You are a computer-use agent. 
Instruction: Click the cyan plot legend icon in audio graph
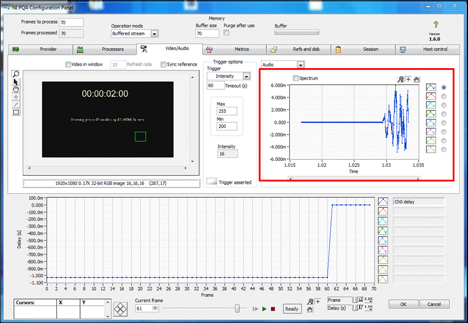pos(431,105)
